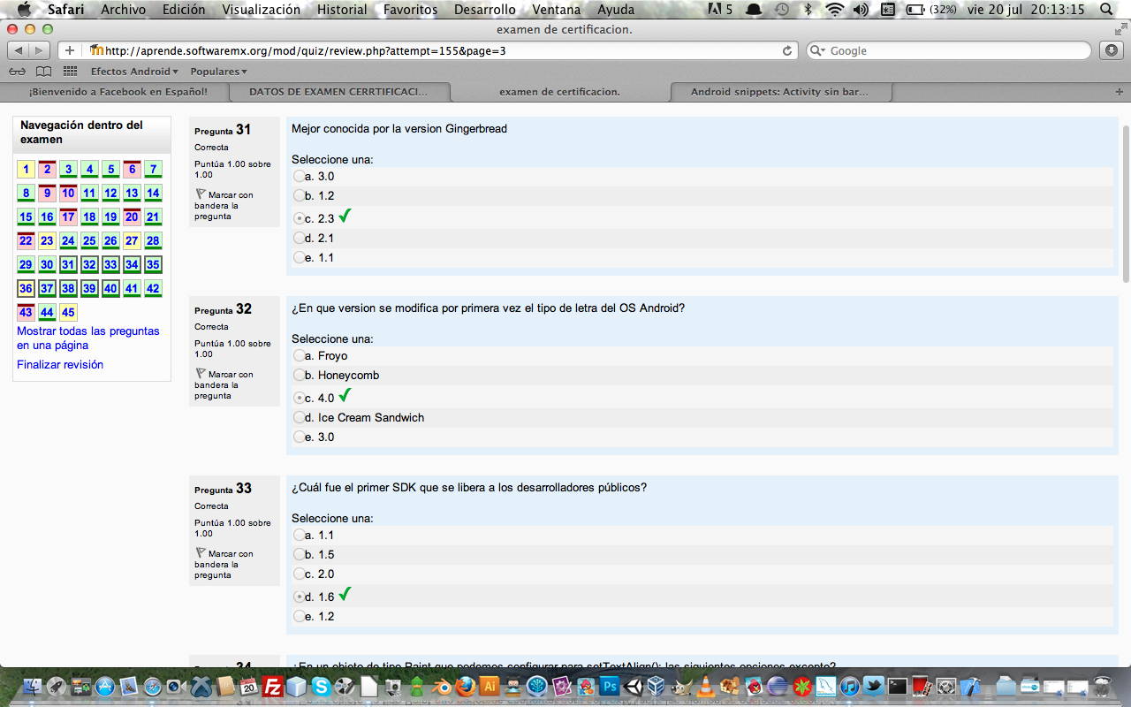Viewport: 1131px width, 707px height.
Task: Go to question 45 in navigation
Action: (68, 312)
